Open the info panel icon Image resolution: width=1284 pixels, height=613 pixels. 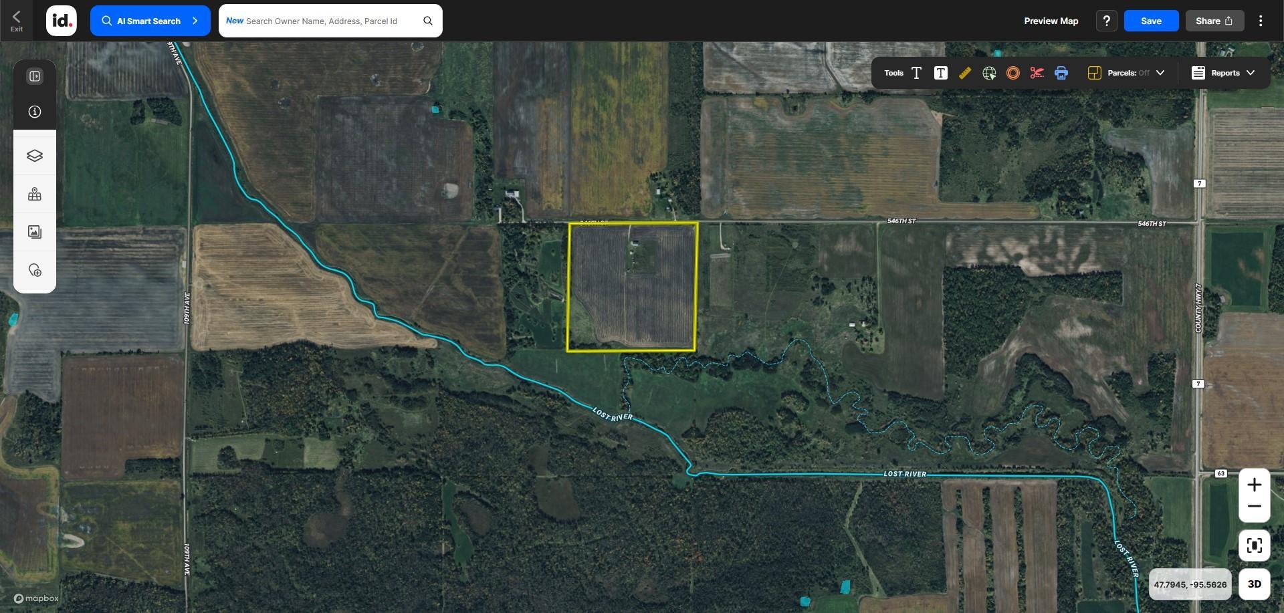click(x=35, y=112)
